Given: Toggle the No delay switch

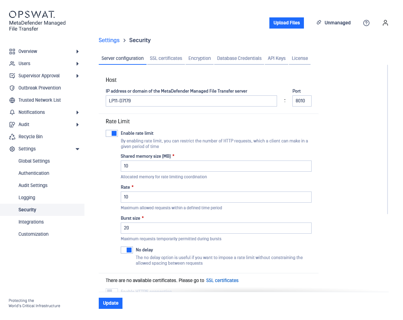Looking at the screenshot, I should (x=127, y=250).
